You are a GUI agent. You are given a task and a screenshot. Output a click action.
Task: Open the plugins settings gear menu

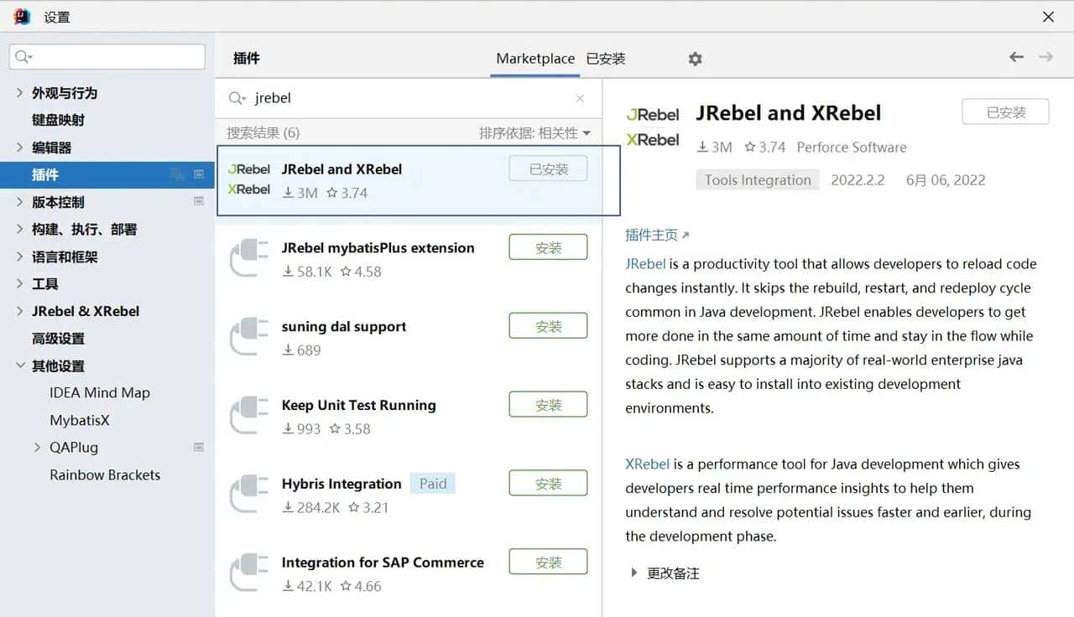click(695, 59)
